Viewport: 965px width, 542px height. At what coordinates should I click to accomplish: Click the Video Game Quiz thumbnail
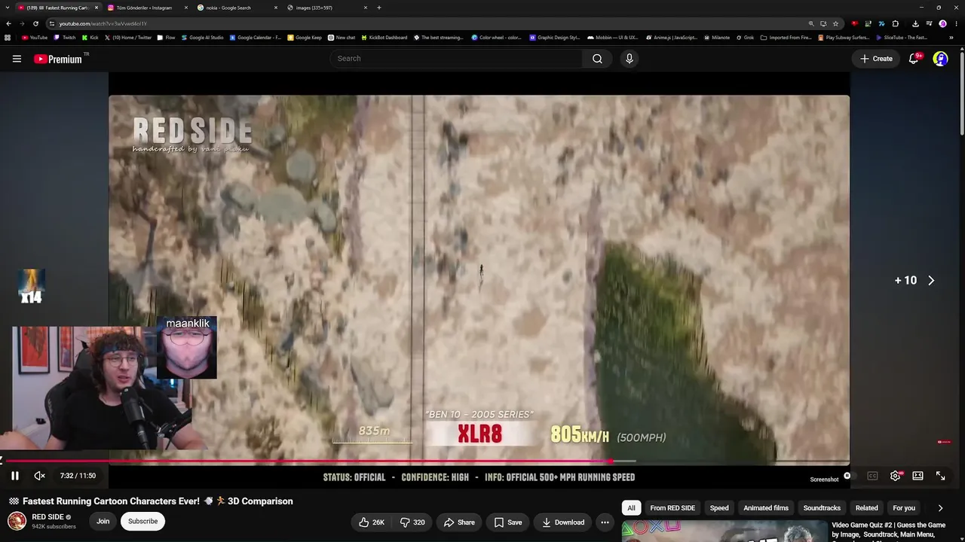click(x=725, y=531)
